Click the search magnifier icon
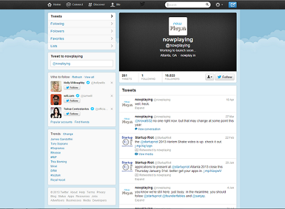The image size is (285, 209). (207, 5)
